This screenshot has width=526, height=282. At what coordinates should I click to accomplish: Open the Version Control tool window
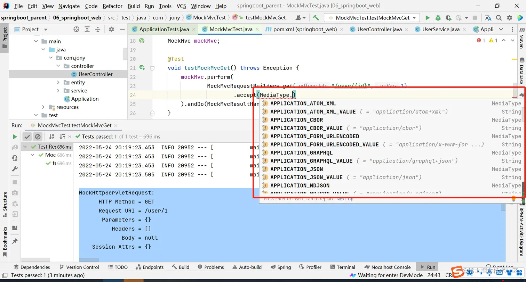tap(79, 267)
